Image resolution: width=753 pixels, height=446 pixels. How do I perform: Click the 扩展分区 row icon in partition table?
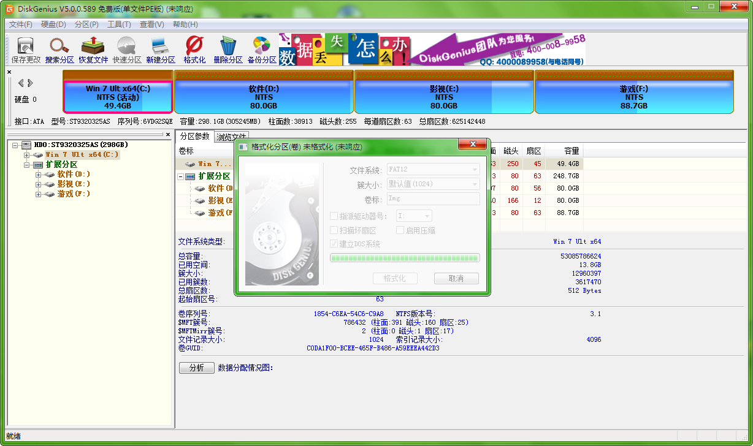(191, 176)
